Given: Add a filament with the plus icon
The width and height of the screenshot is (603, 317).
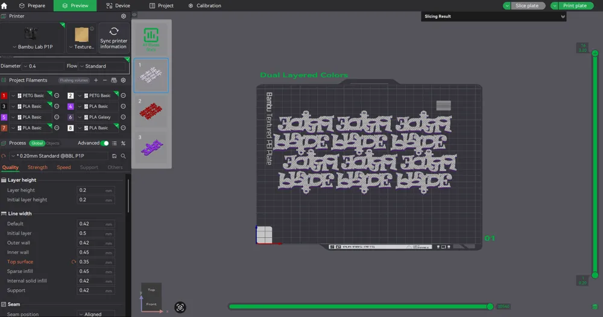Looking at the screenshot, I should pyautogui.click(x=96, y=80).
